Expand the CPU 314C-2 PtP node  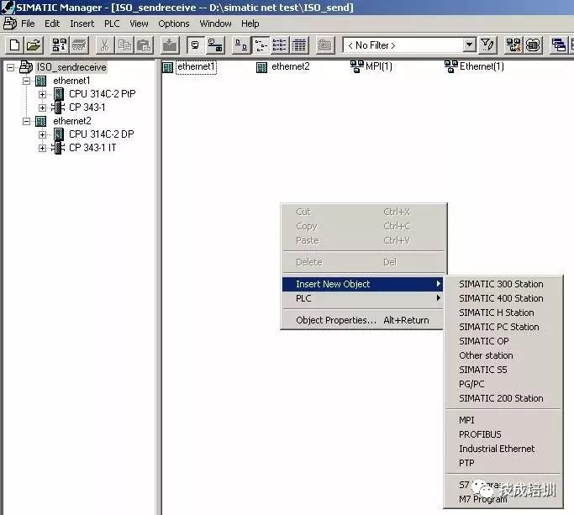tap(43, 94)
